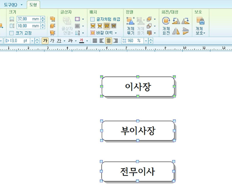The image size is (232, 189).
Task: Select the grey behind-text butterfly wrap option
Action: (x=114, y=26)
